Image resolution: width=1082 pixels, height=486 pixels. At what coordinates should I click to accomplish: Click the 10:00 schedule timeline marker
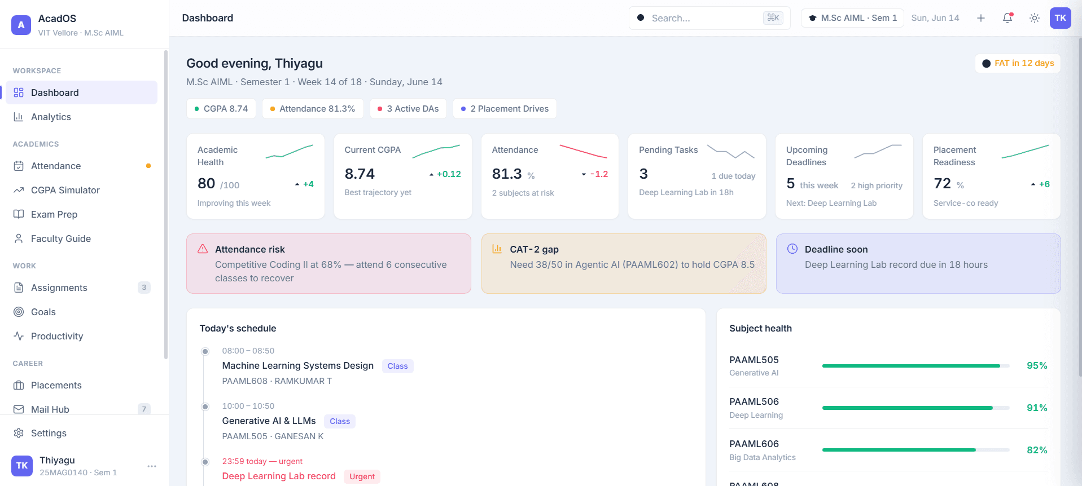[x=205, y=407]
